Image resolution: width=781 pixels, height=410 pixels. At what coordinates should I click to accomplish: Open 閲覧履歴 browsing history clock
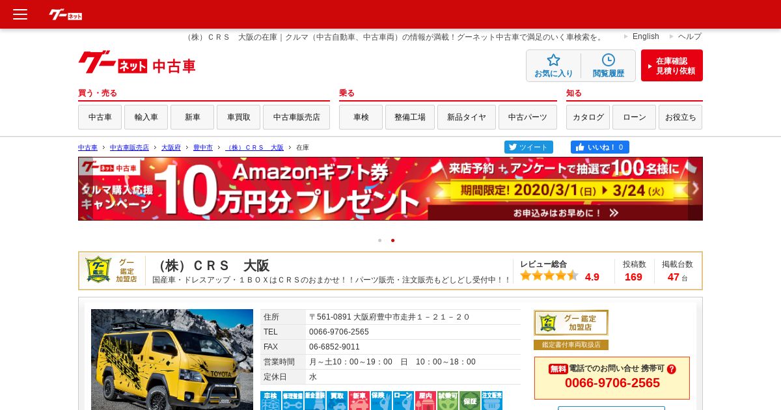click(609, 66)
